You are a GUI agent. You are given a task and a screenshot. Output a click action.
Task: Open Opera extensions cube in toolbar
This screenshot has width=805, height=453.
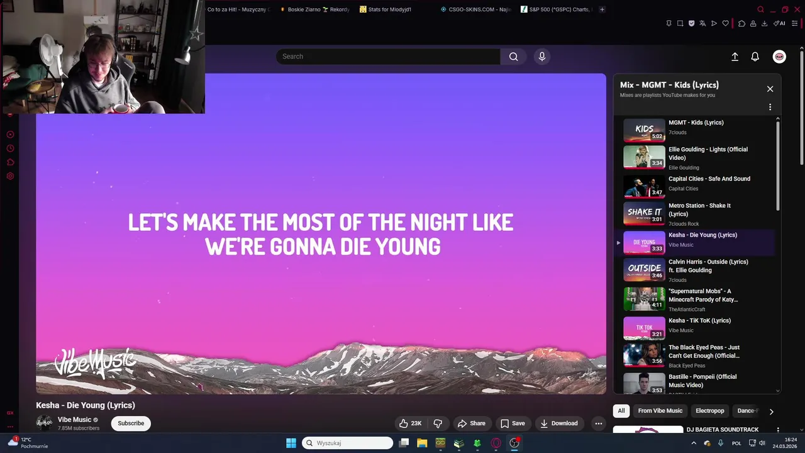click(741, 23)
